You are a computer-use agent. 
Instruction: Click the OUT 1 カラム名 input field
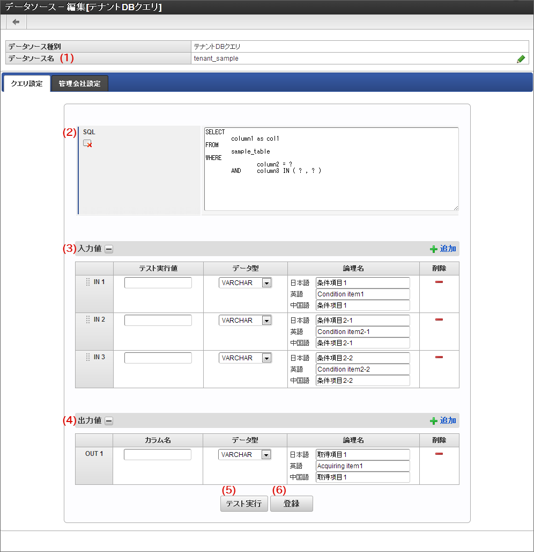coord(157,455)
